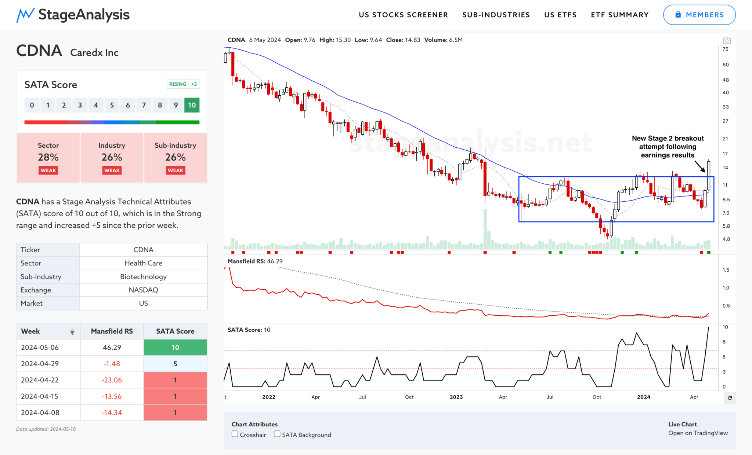The width and height of the screenshot is (752, 455).
Task: Sort table by Week arrow icon
Action: [x=72, y=331]
